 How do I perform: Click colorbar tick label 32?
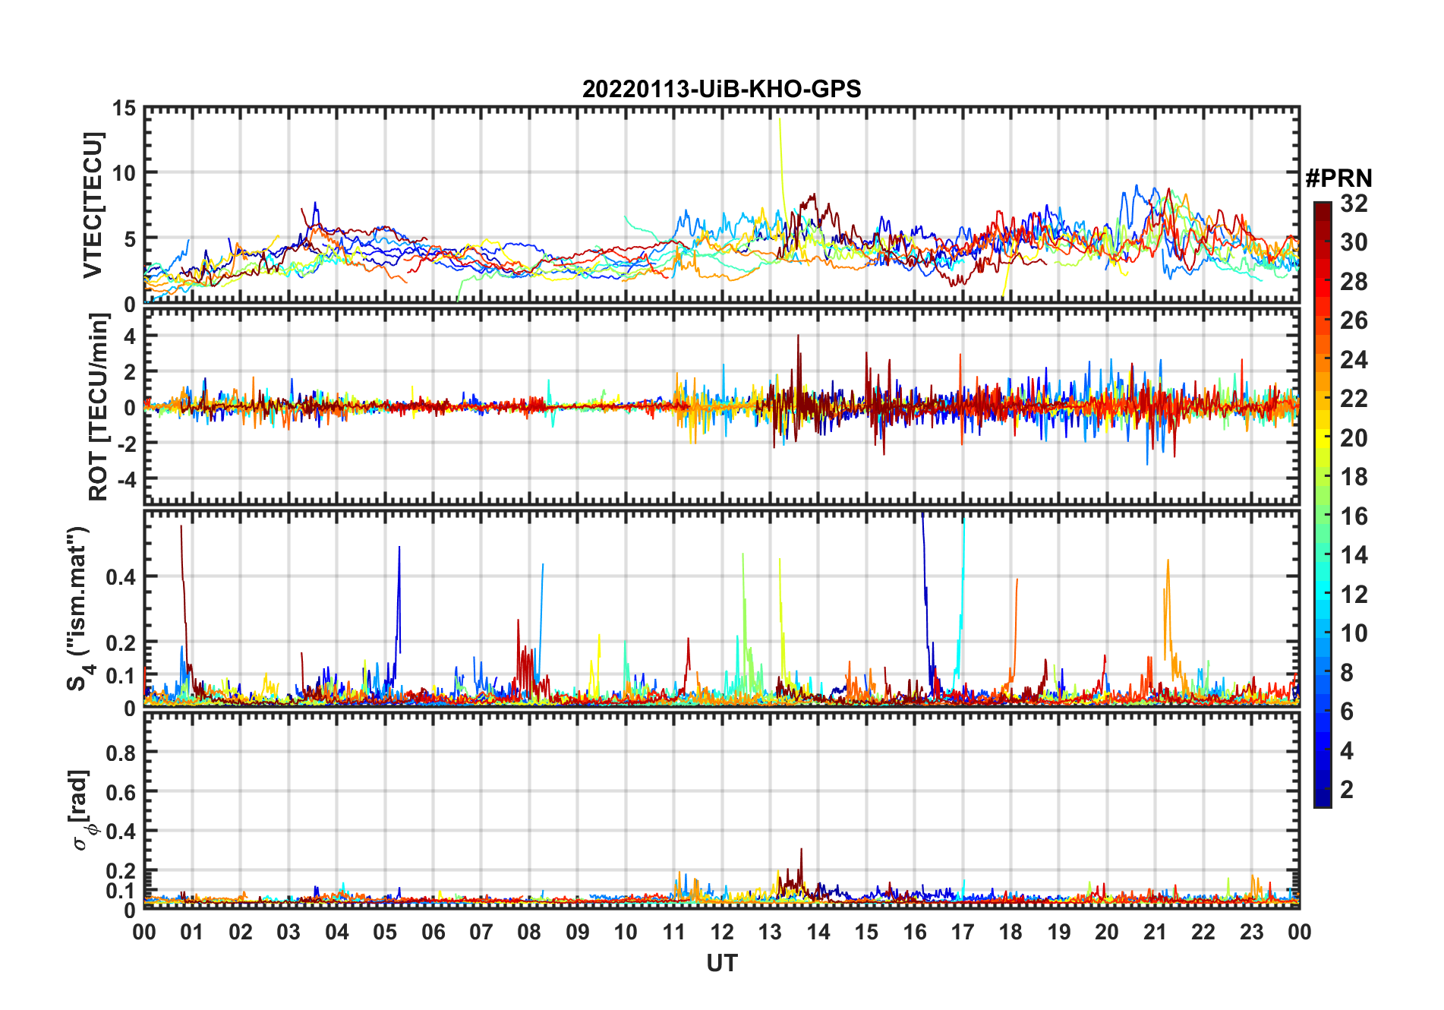1354,204
